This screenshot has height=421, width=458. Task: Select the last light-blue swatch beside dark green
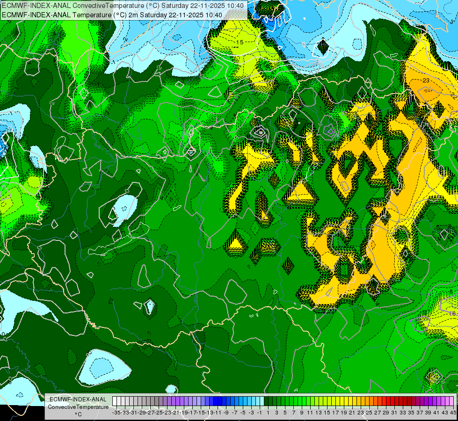[x=262, y=401]
